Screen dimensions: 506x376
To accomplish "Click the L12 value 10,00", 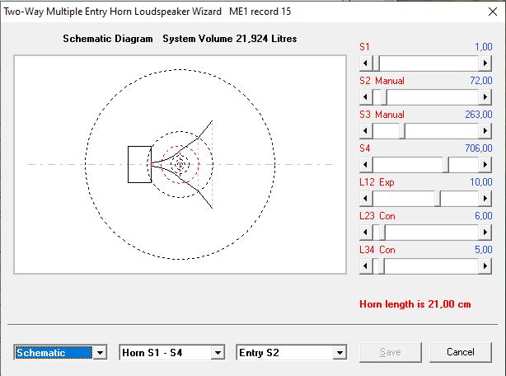I will 481,182.
